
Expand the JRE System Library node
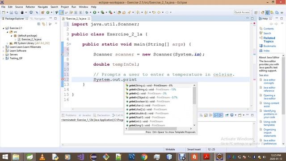7,43
